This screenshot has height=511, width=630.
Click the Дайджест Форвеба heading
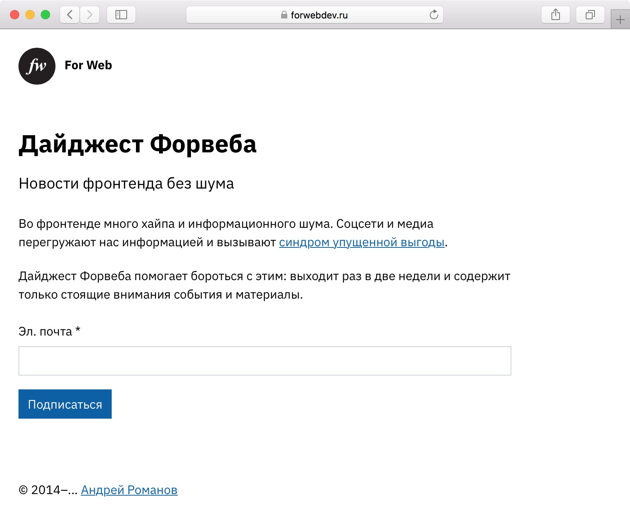click(x=137, y=145)
